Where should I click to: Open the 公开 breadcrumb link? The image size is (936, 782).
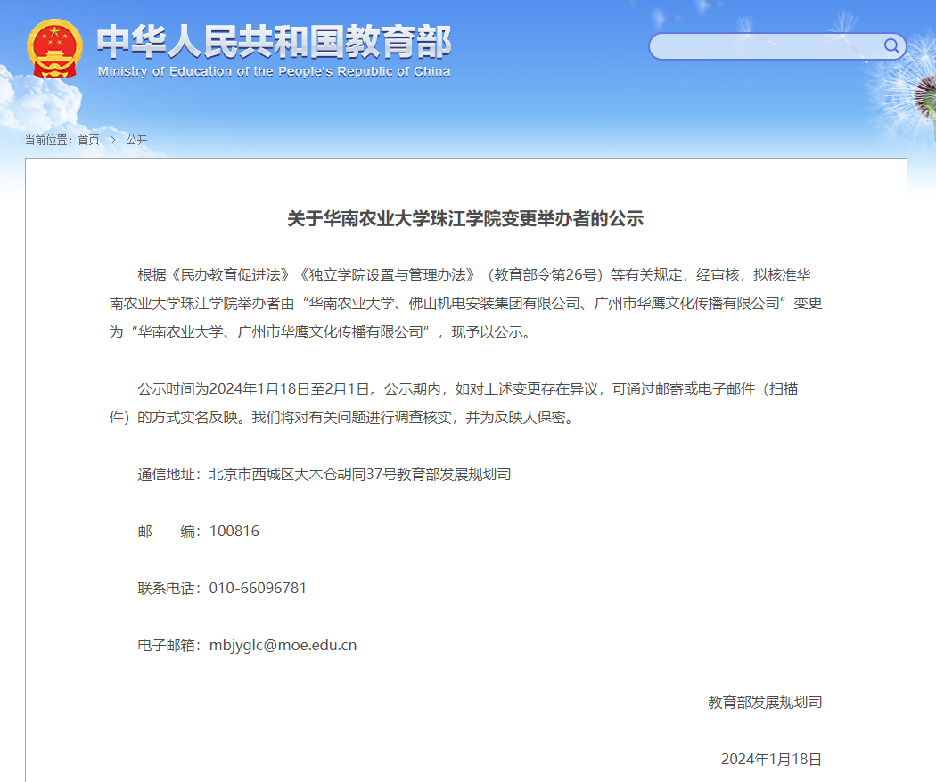coord(136,140)
